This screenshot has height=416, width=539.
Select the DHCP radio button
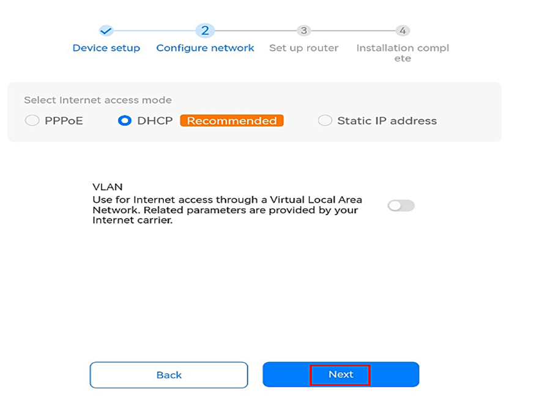click(125, 121)
